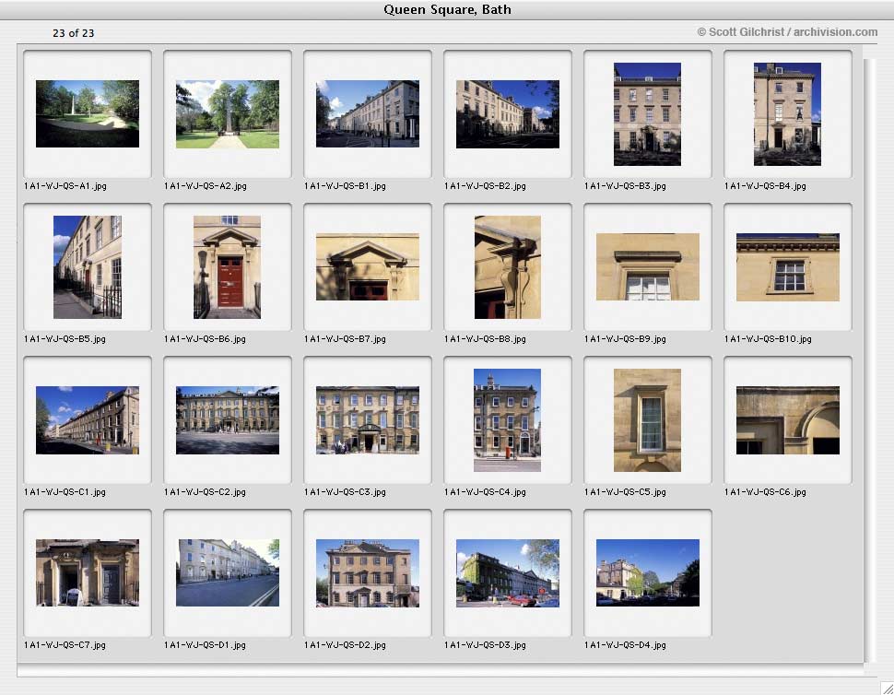Click the window resize grip corner

[888, 689]
